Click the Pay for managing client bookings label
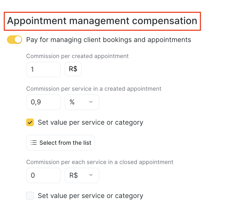 108,40
